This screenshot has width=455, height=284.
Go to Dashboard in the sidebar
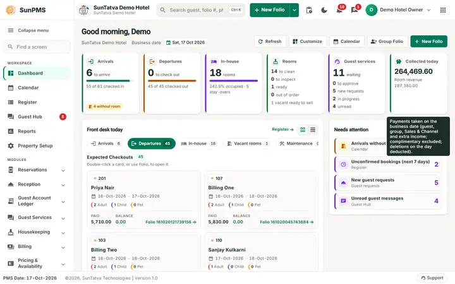pos(37,73)
